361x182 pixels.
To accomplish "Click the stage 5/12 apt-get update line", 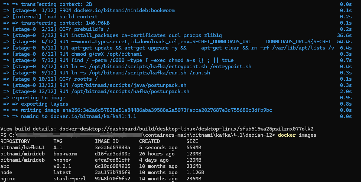I will [169, 48].
